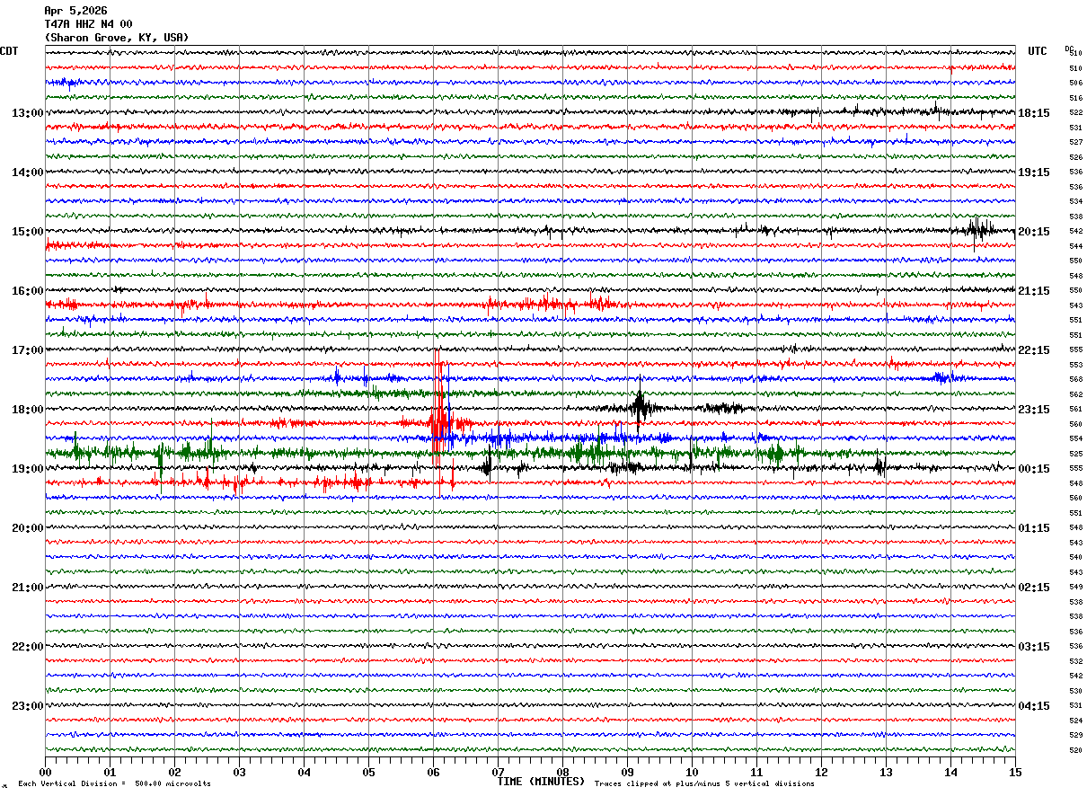Click the black burst on the 20:15 UTC trace
Screen dimensions: 1087x796
979,230
